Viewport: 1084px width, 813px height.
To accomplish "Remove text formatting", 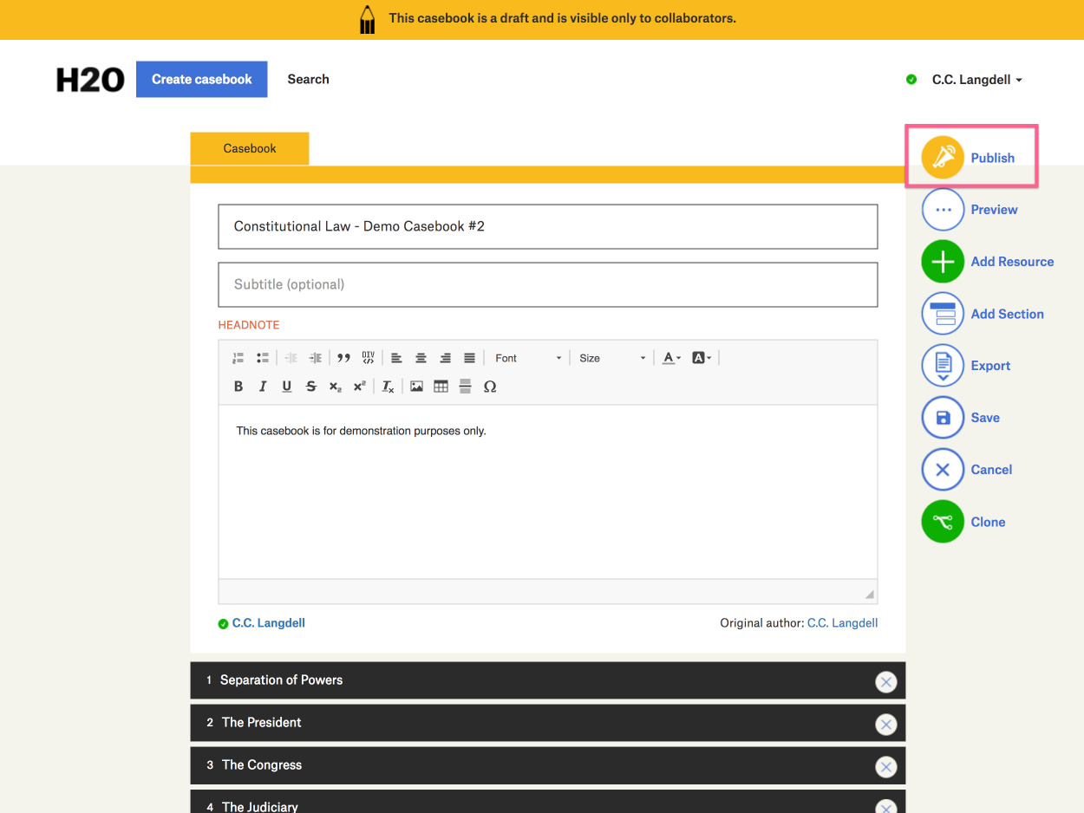I will [x=389, y=387].
